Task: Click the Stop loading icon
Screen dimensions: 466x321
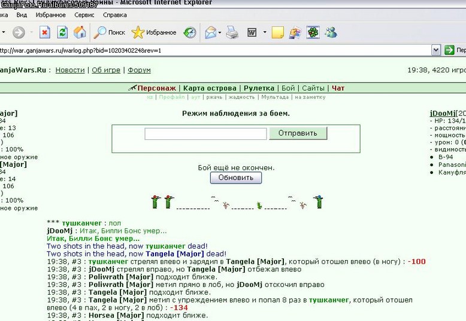Action: pos(44,32)
